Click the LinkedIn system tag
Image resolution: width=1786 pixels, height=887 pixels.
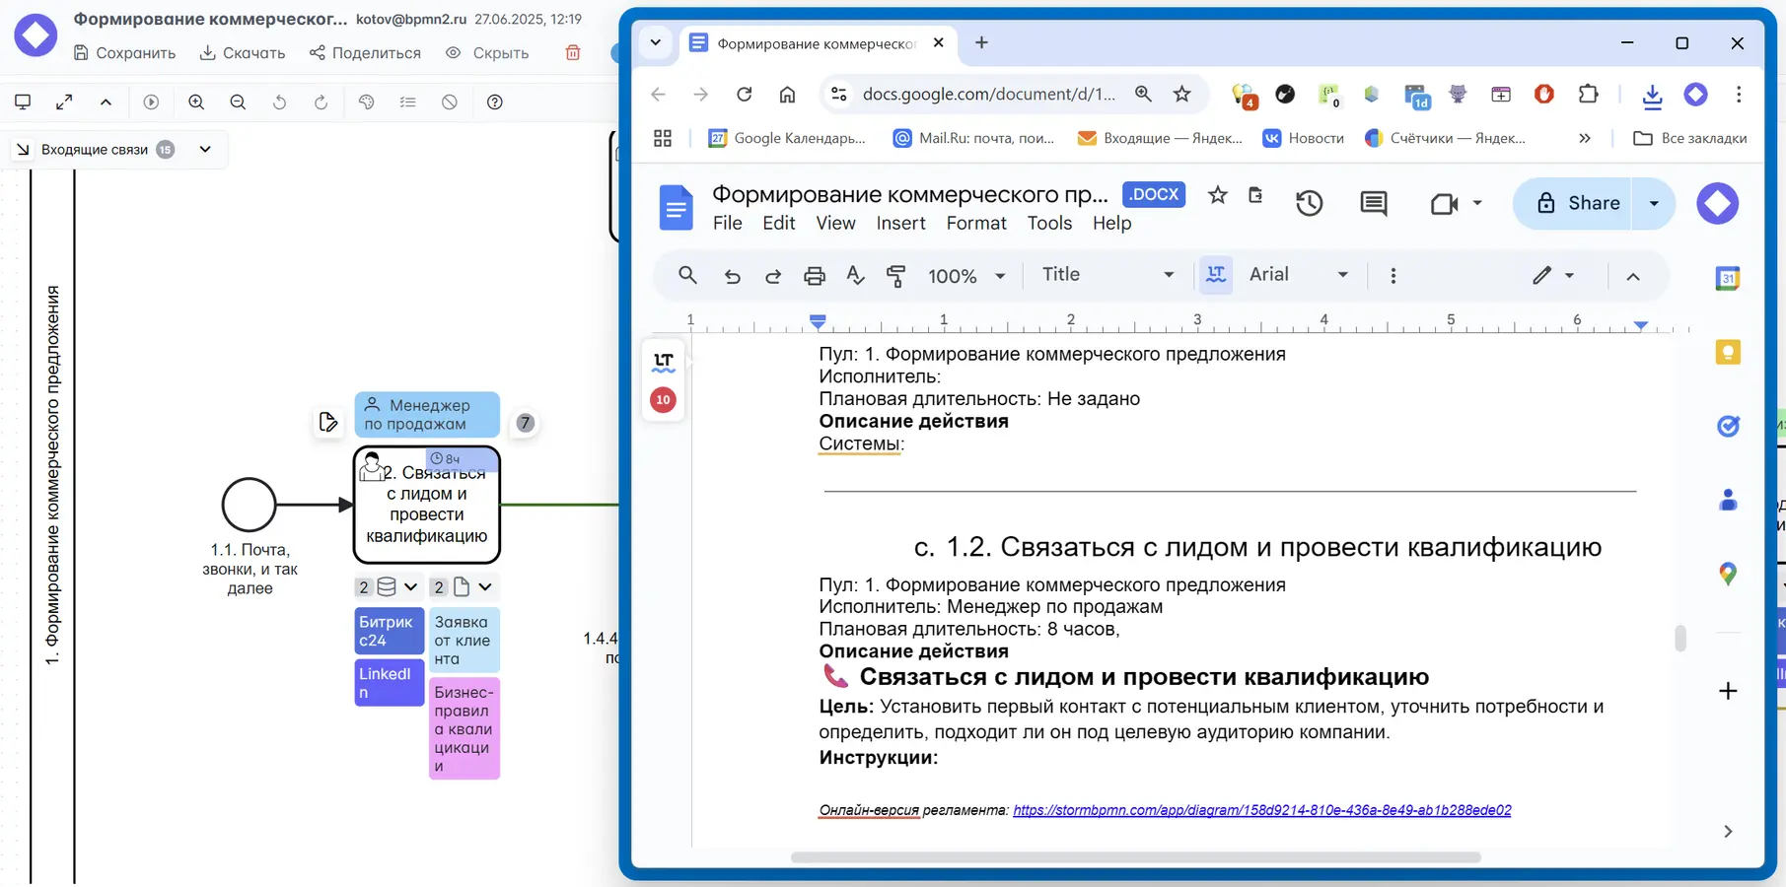pyautogui.click(x=389, y=682)
